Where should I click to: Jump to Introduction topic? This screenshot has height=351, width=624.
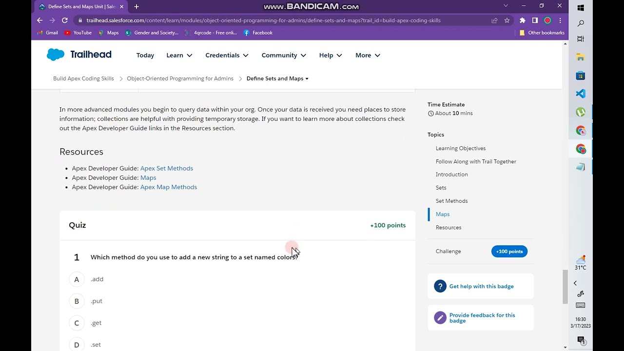[451, 175]
